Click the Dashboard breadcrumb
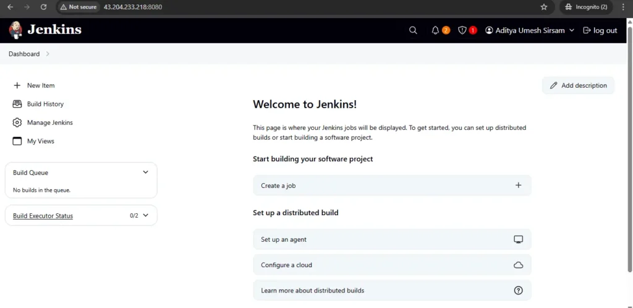Image resolution: width=633 pixels, height=308 pixels. pos(24,54)
